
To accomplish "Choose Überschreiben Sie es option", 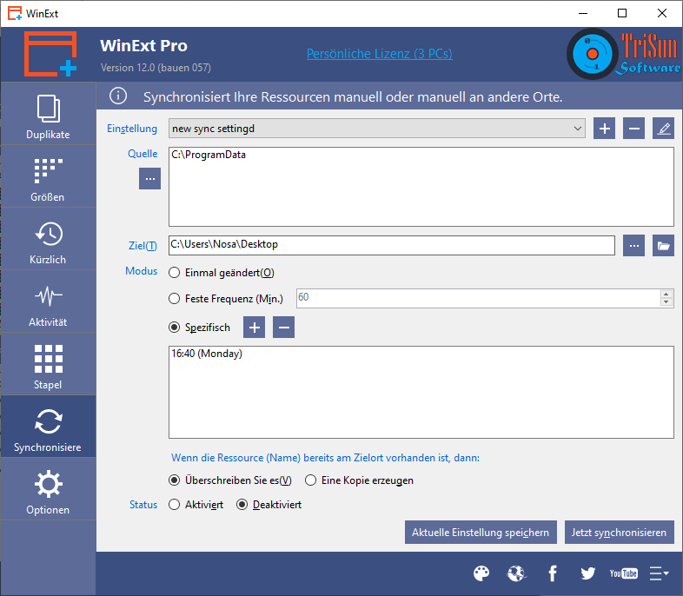I will point(230,480).
